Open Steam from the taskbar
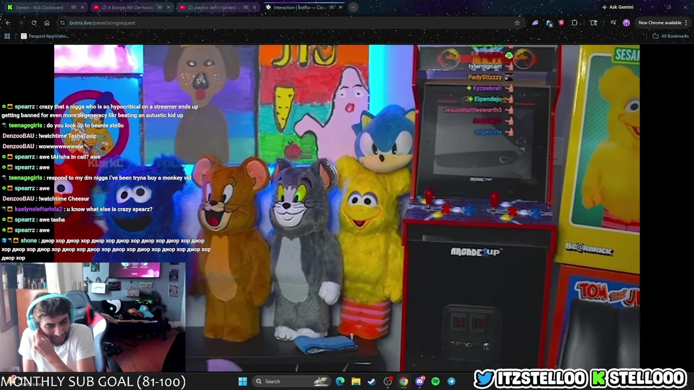 (x=371, y=381)
